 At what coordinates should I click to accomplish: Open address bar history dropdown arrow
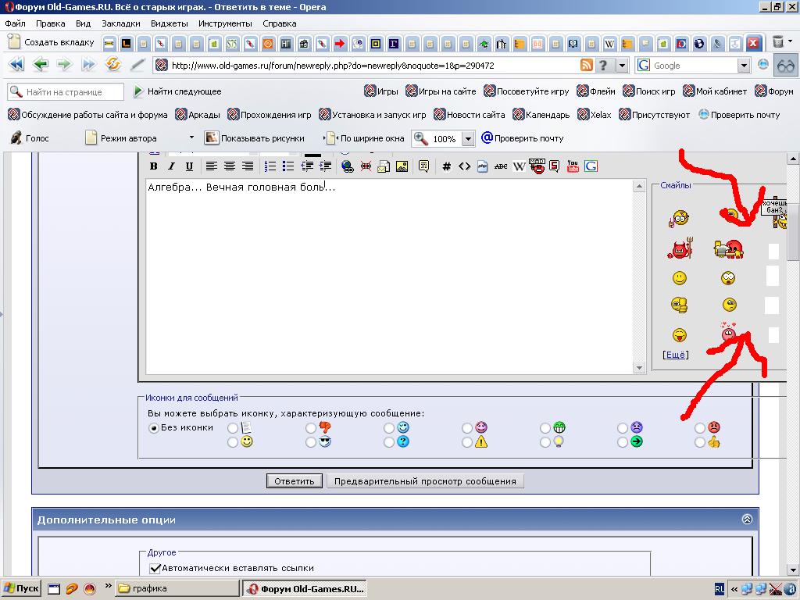pos(622,66)
